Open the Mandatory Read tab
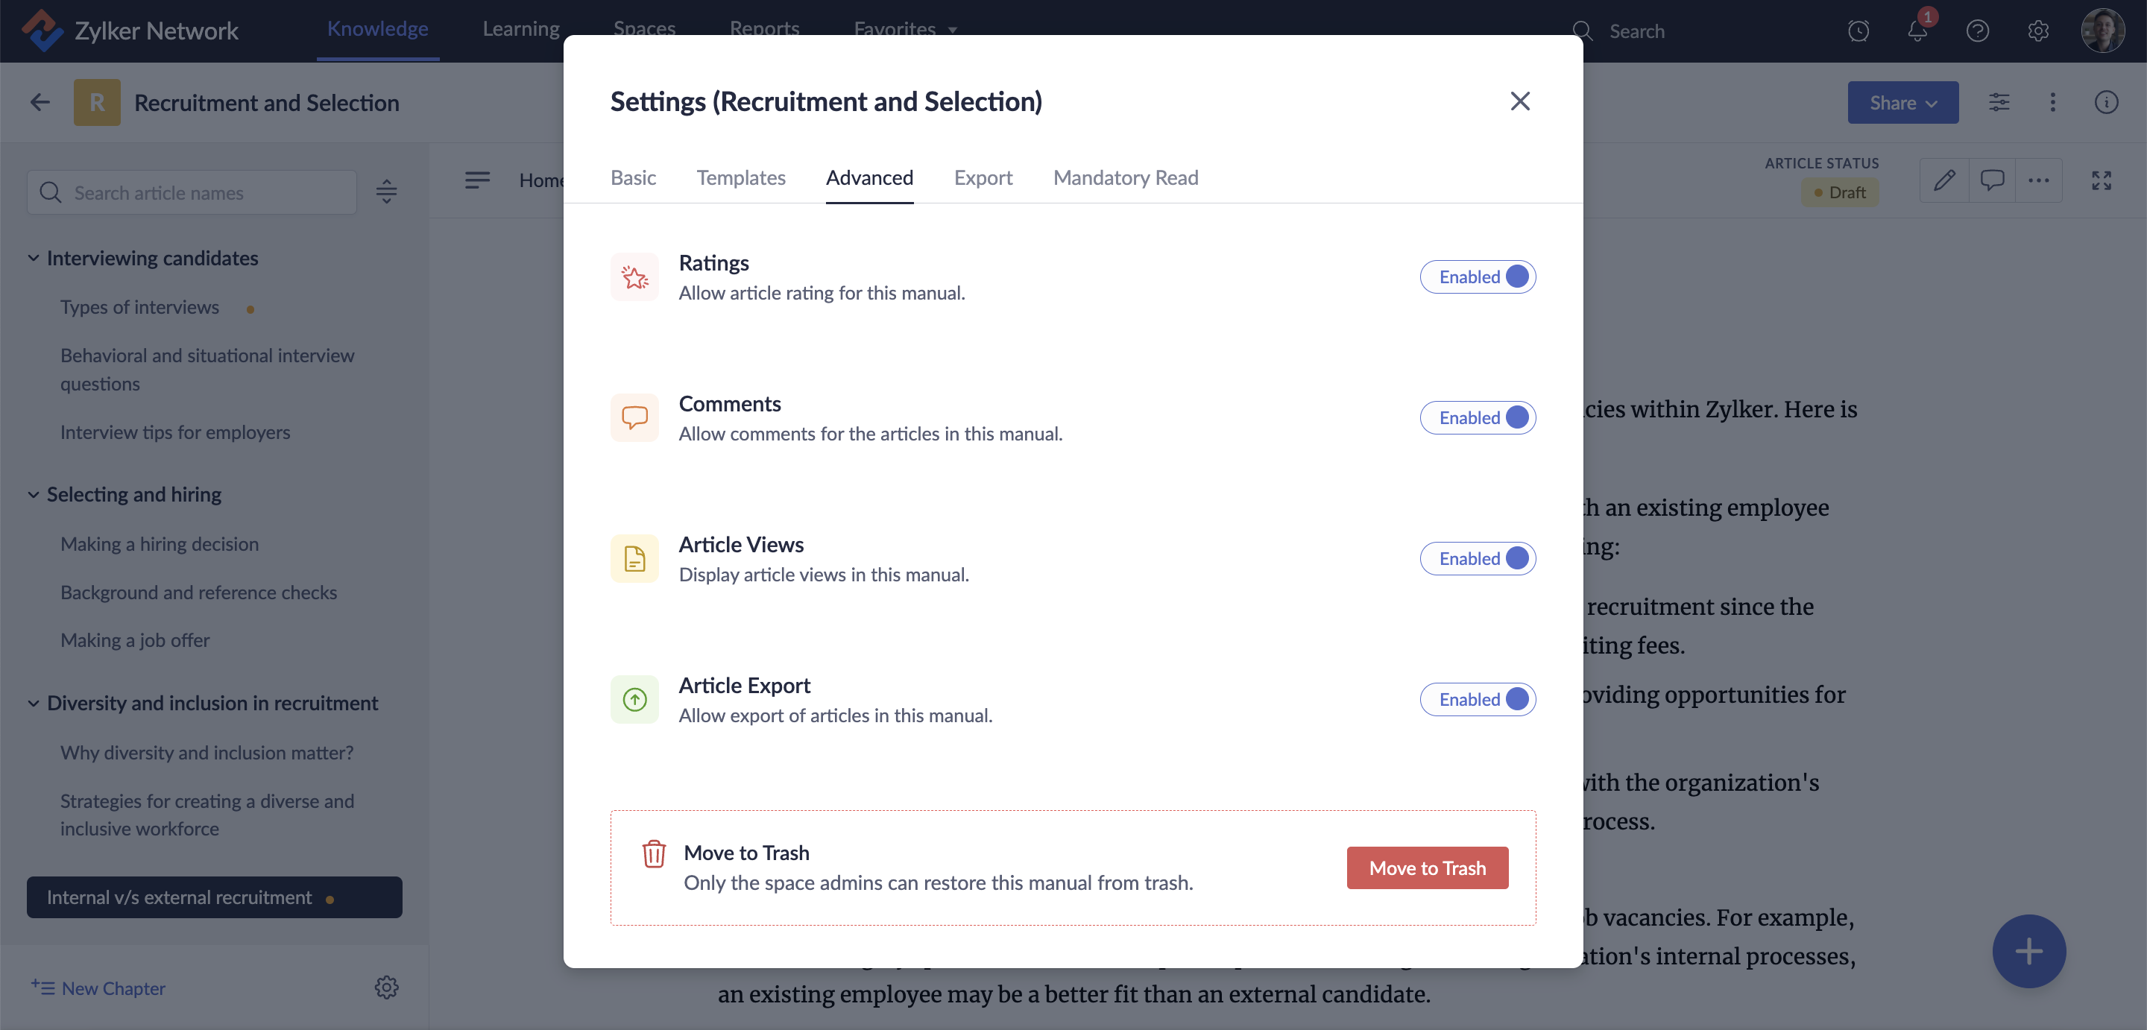The image size is (2147, 1030). (x=1125, y=177)
